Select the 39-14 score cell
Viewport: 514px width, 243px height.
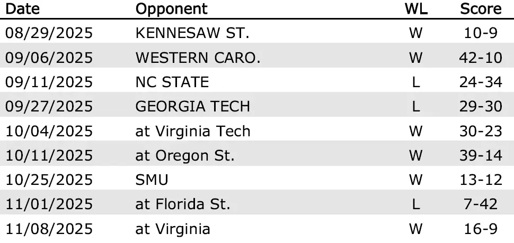tap(481, 155)
